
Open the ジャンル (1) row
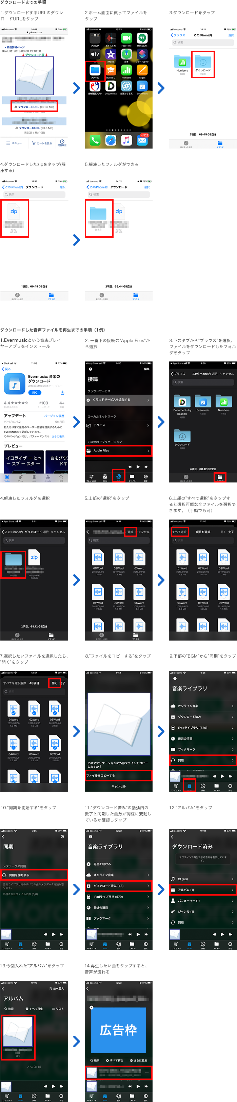(203, 911)
